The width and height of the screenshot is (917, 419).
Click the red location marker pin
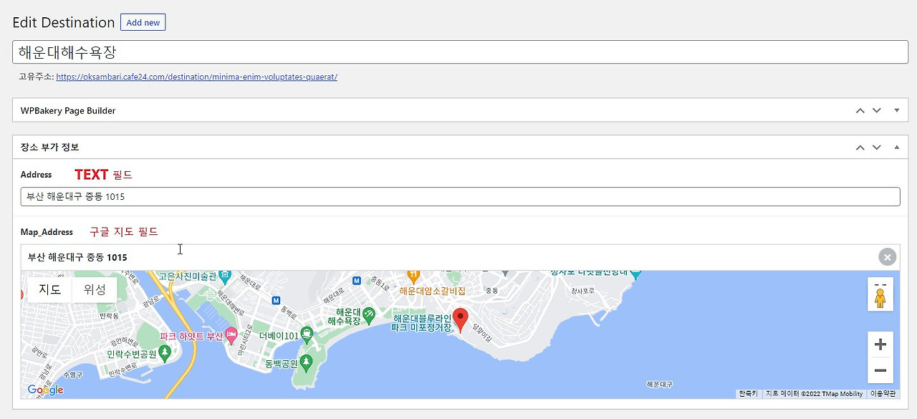(461, 320)
